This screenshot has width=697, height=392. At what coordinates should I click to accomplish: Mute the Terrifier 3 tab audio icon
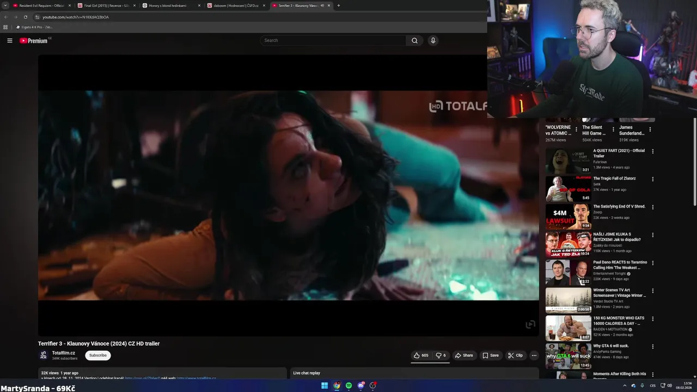[322, 5]
